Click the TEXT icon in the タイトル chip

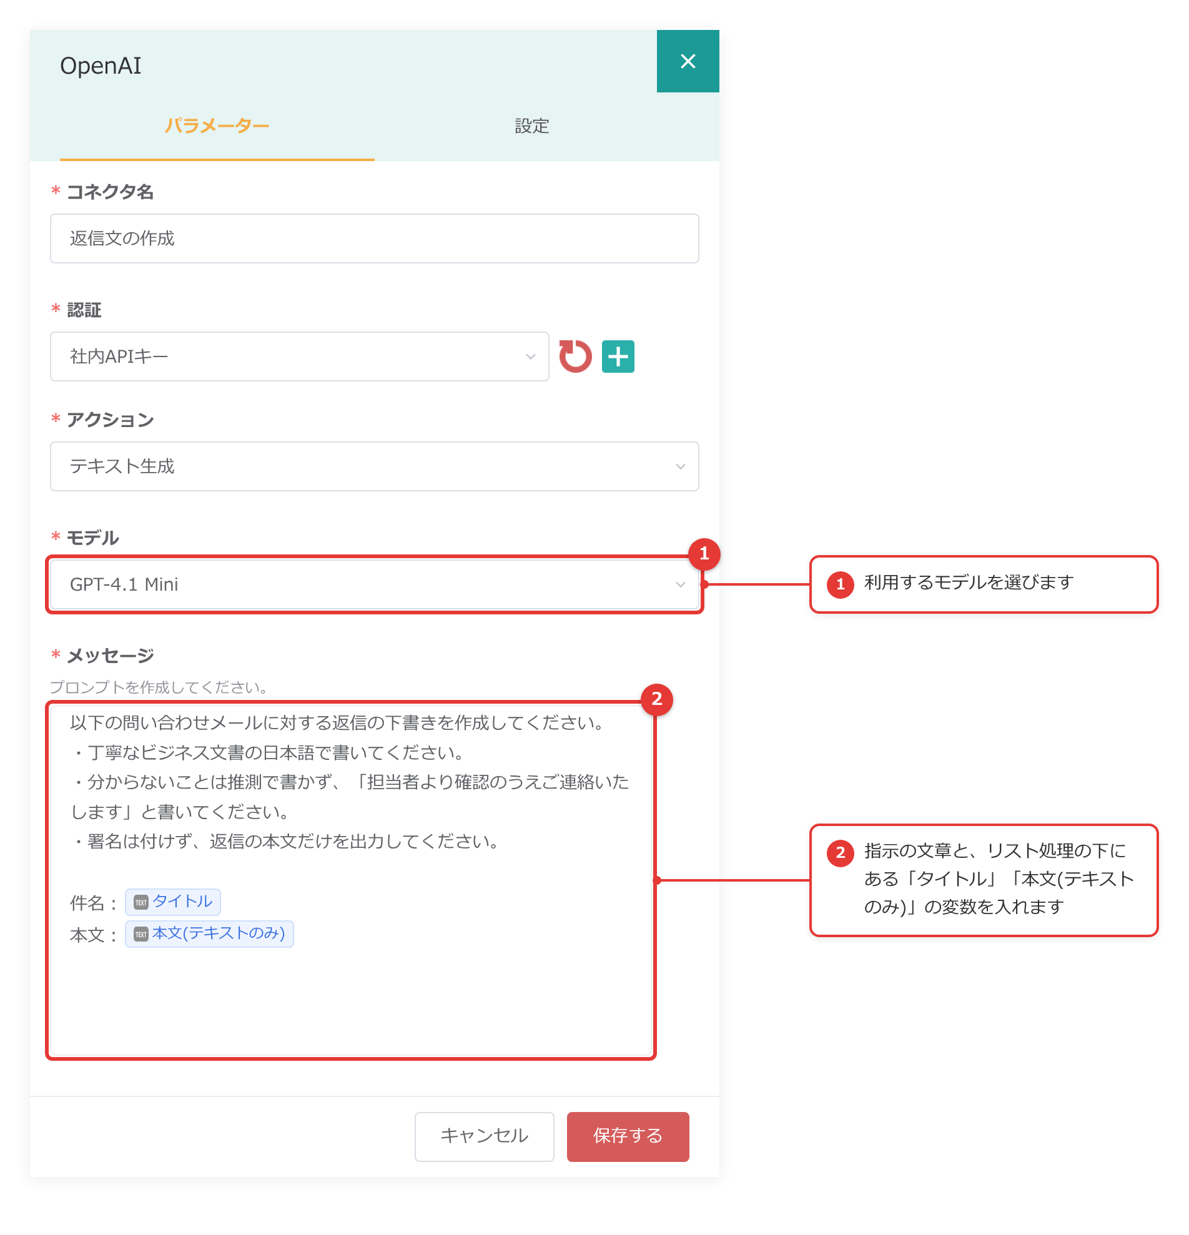pos(141,902)
